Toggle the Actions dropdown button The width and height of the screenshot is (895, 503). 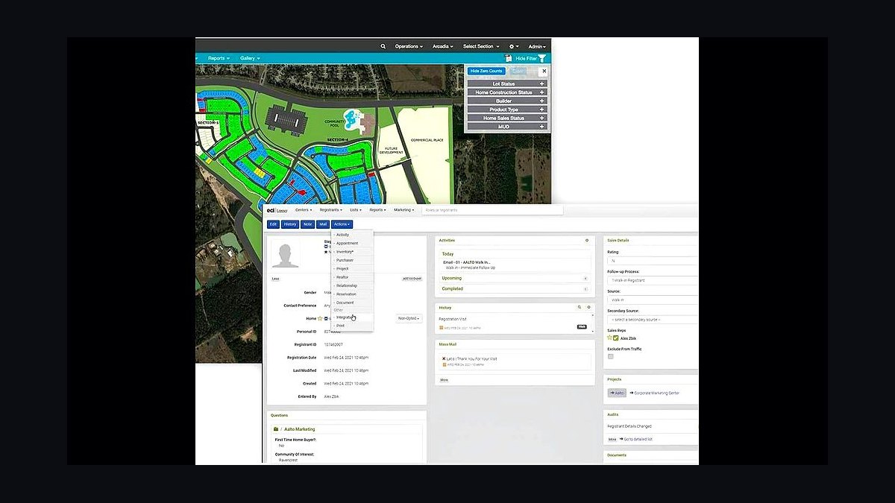coord(342,224)
